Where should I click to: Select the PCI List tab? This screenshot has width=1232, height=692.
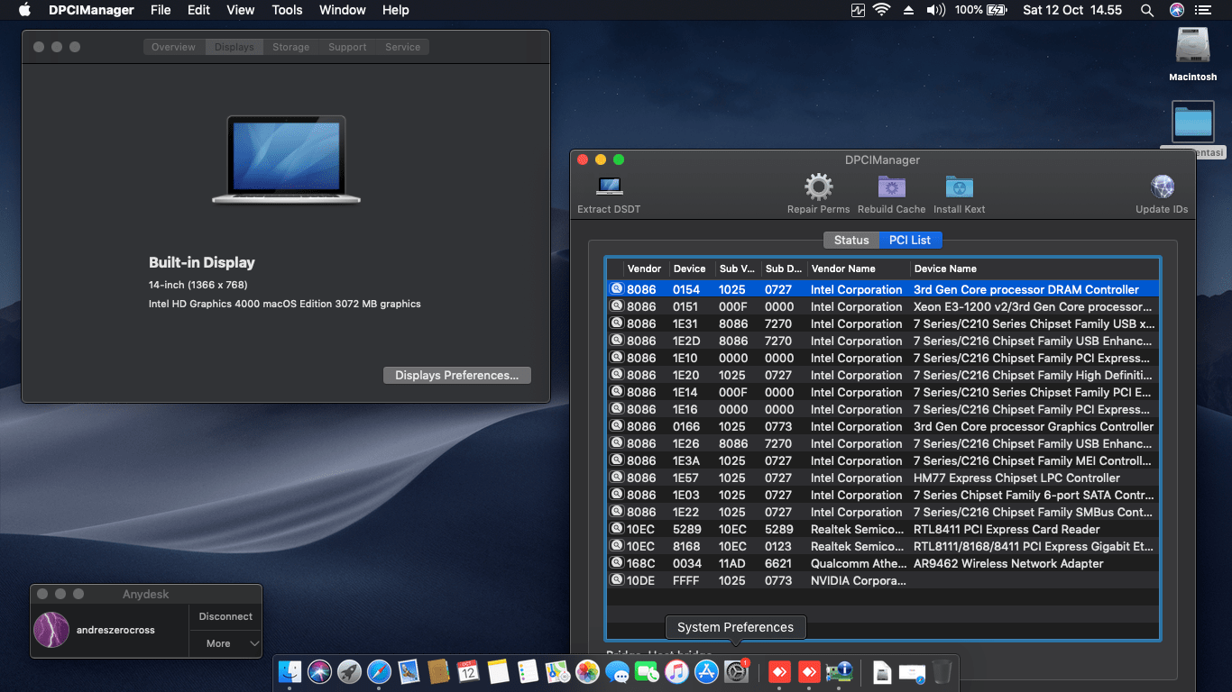(x=910, y=240)
